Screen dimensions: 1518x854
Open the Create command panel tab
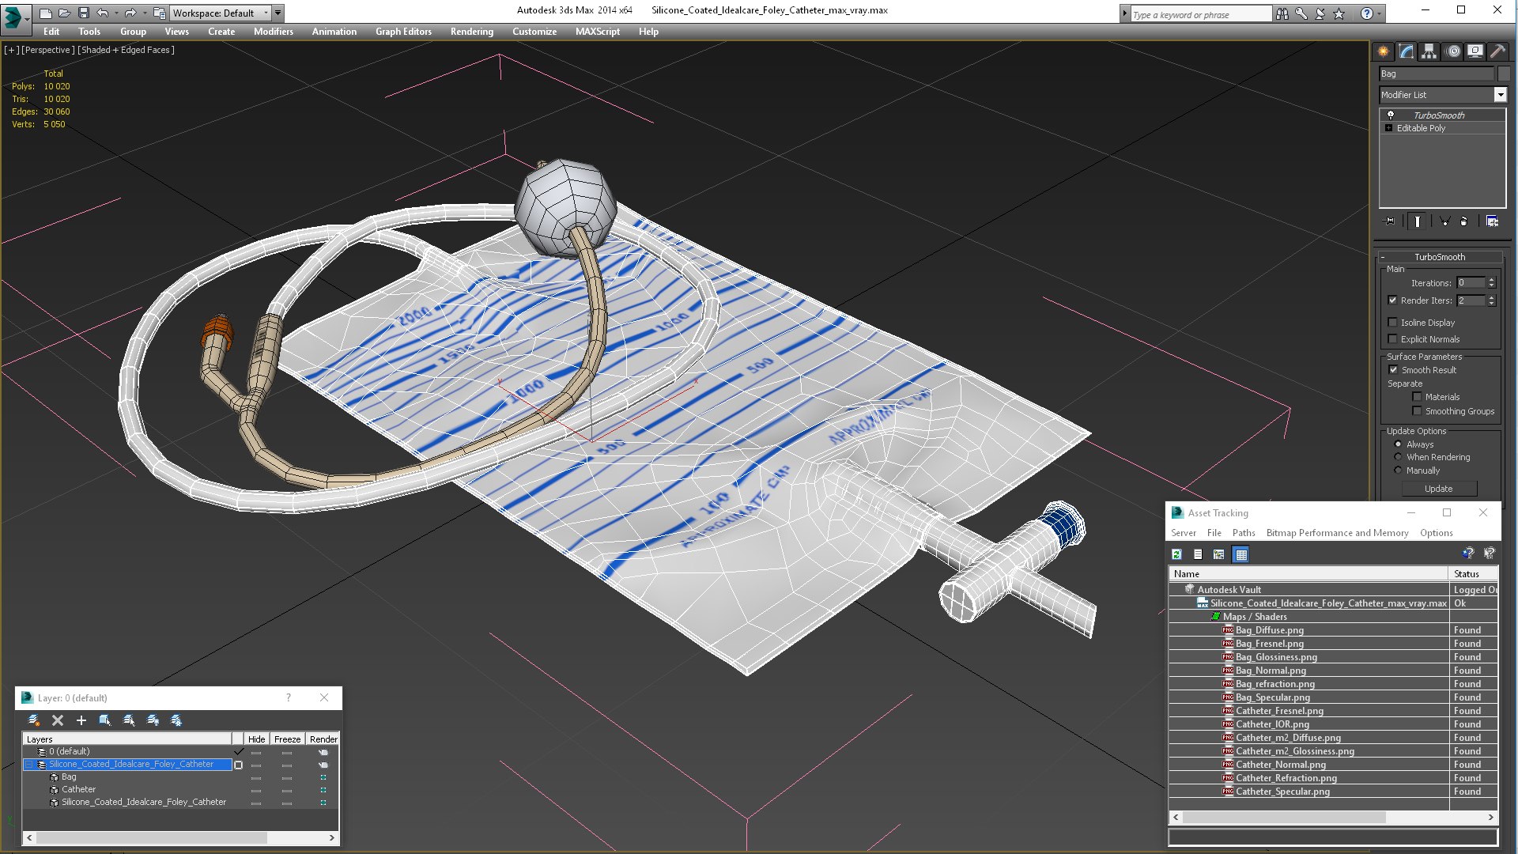[1383, 51]
